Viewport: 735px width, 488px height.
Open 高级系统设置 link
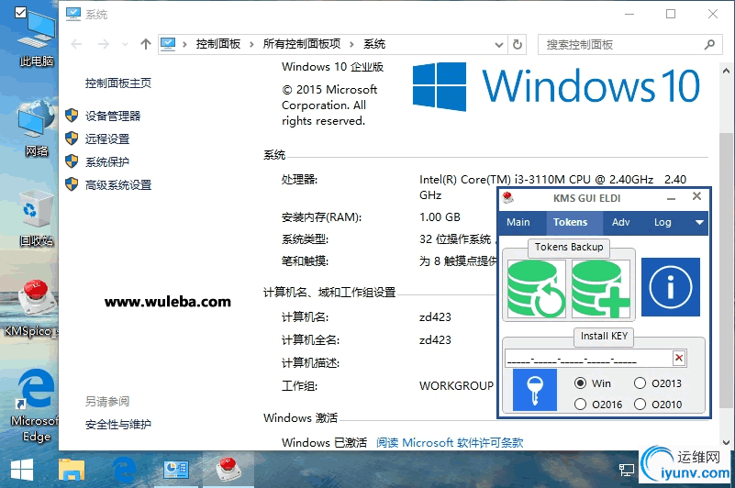[x=118, y=184]
